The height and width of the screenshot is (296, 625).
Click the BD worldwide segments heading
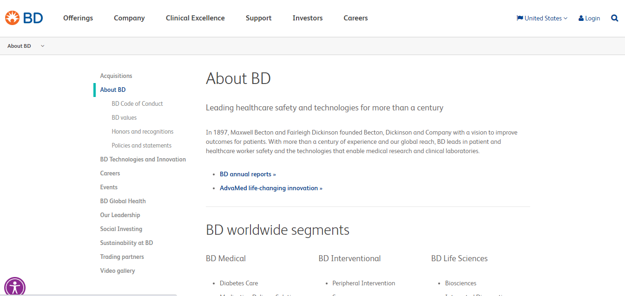tap(277, 230)
